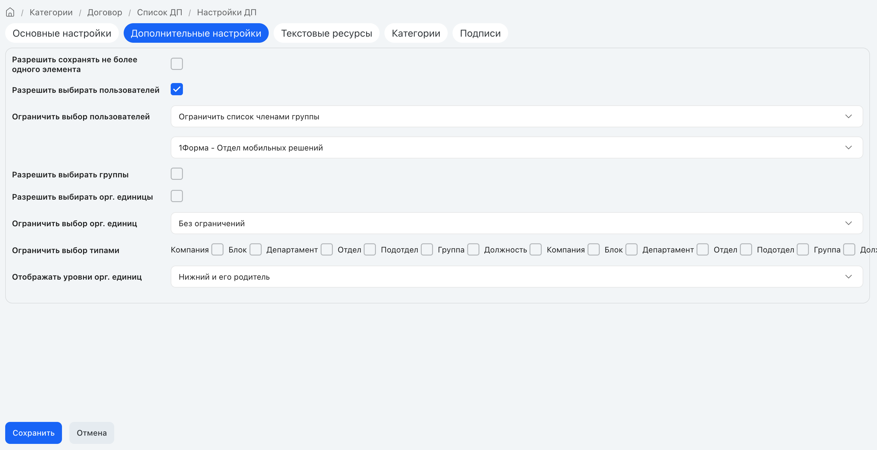Screen dimensions: 877x450
Task: Expand the 1Форма - Отдел мобильных решений dropdown
Action: point(516,147)
